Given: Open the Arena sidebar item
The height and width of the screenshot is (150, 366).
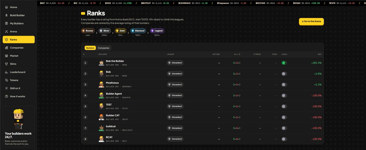Looking at the screenshot, I should click(19, 31).
